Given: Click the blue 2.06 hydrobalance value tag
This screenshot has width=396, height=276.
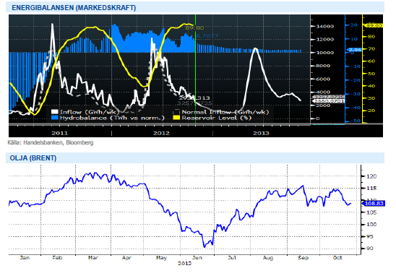Looking at the screenshot, I should click(354, 50).
